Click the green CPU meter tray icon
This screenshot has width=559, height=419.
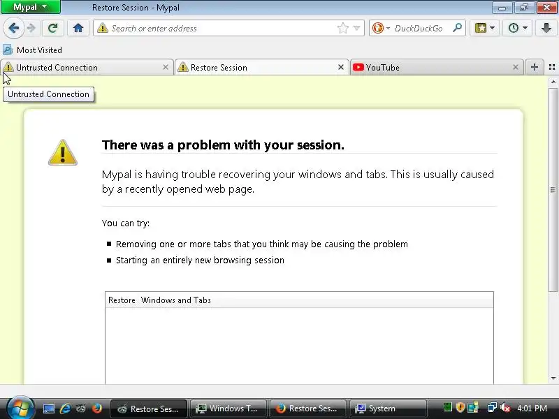[x=448, y=407]
